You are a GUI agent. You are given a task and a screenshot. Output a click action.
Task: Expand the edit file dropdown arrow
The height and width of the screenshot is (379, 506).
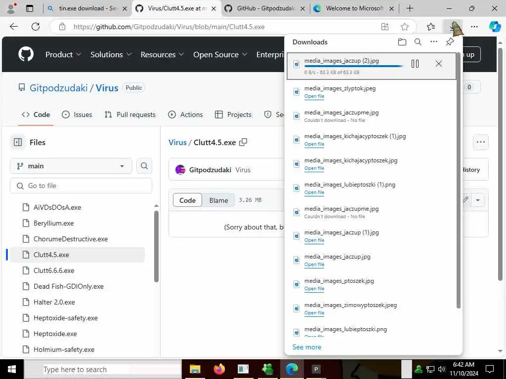tap(478, 200)
